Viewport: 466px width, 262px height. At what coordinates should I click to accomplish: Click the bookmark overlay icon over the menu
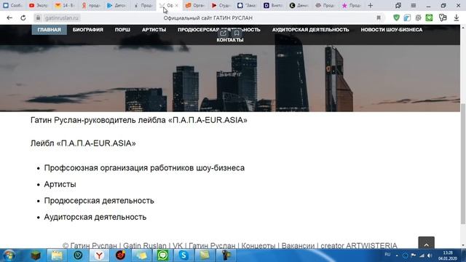point(237,33)
